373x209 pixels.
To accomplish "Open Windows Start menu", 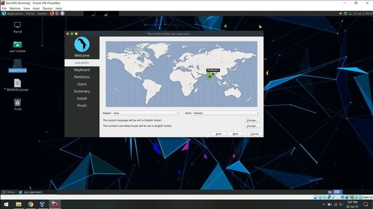I will click(x=6, y=204).
